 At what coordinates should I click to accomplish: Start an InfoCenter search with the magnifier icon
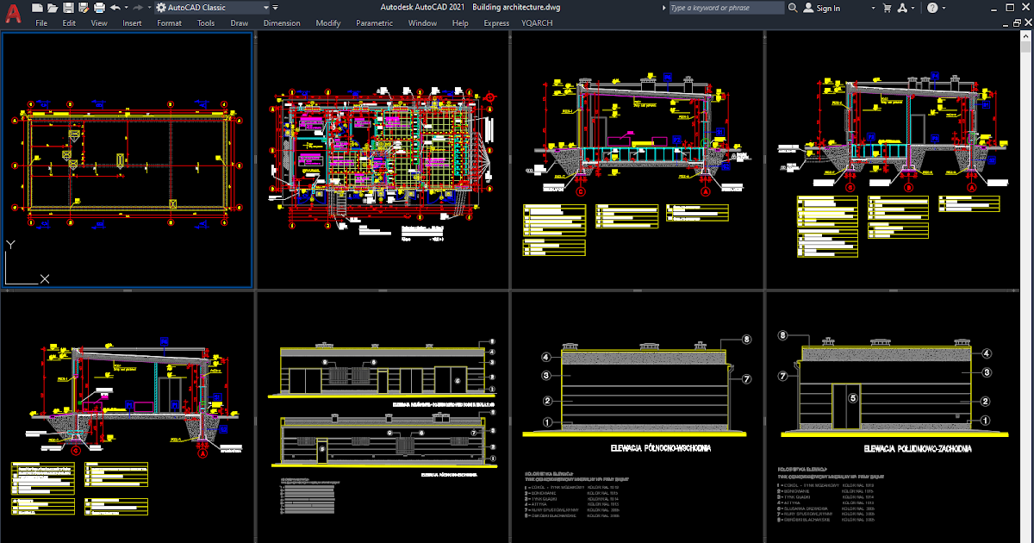coord(793,7)
